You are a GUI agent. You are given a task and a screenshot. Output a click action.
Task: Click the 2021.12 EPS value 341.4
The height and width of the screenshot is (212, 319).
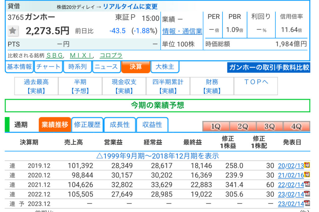(234, 185)
